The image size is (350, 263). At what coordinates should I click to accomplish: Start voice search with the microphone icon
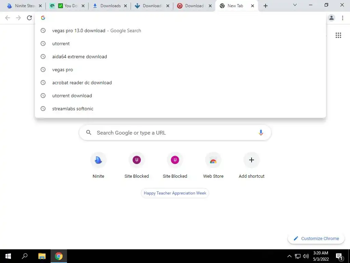[x=261, y=133]
